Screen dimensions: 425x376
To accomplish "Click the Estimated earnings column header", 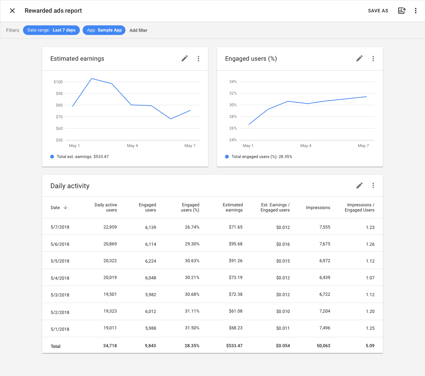I will 233,207.
